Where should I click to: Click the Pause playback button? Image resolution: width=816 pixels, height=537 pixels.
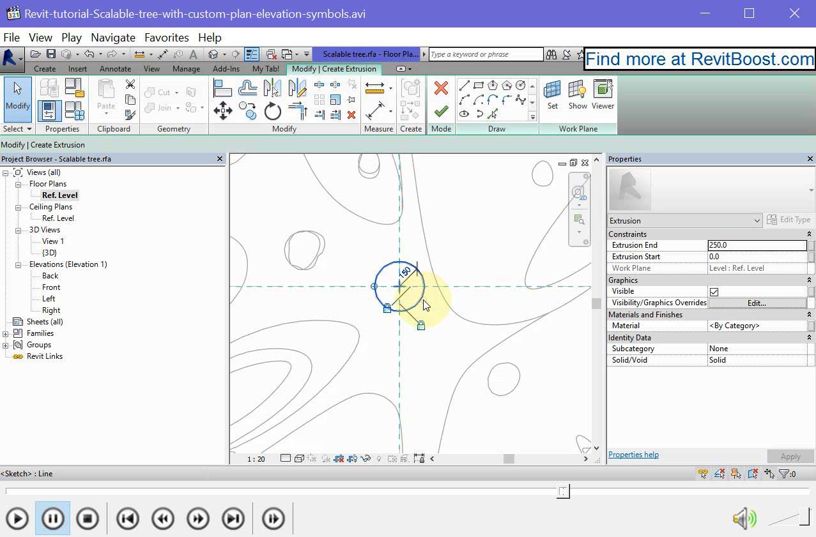click(52, 518)
